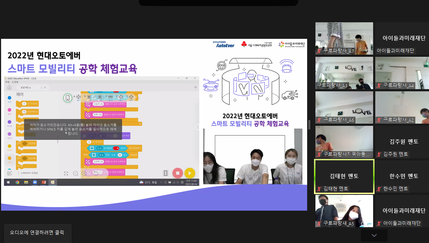This screenshot has height=243, width=429.
Task: Click the zoom out magnifier on canvas
Action: click(x=76, y=173)
